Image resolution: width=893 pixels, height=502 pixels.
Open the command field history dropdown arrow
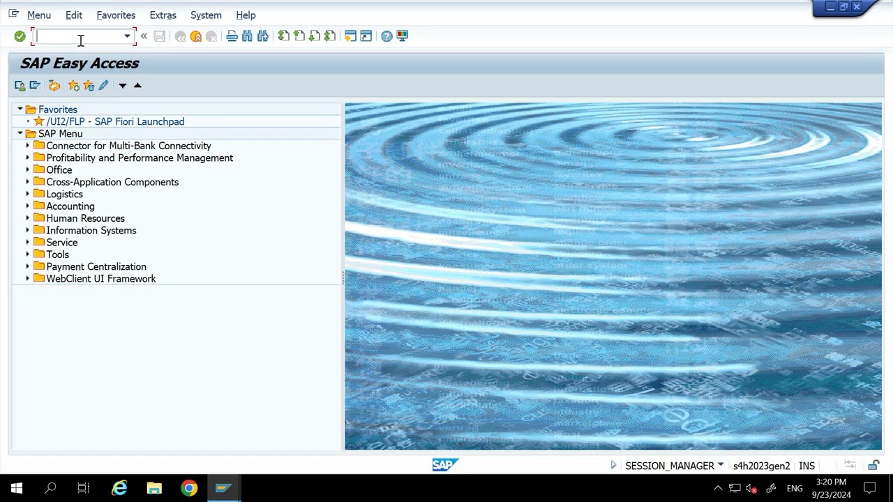pos(127,36)
